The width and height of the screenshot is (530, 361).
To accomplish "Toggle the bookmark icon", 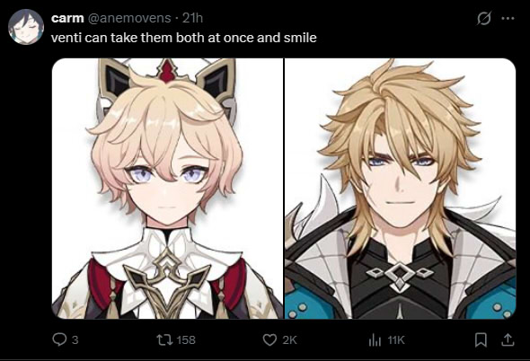I will (x=481, y=340).
